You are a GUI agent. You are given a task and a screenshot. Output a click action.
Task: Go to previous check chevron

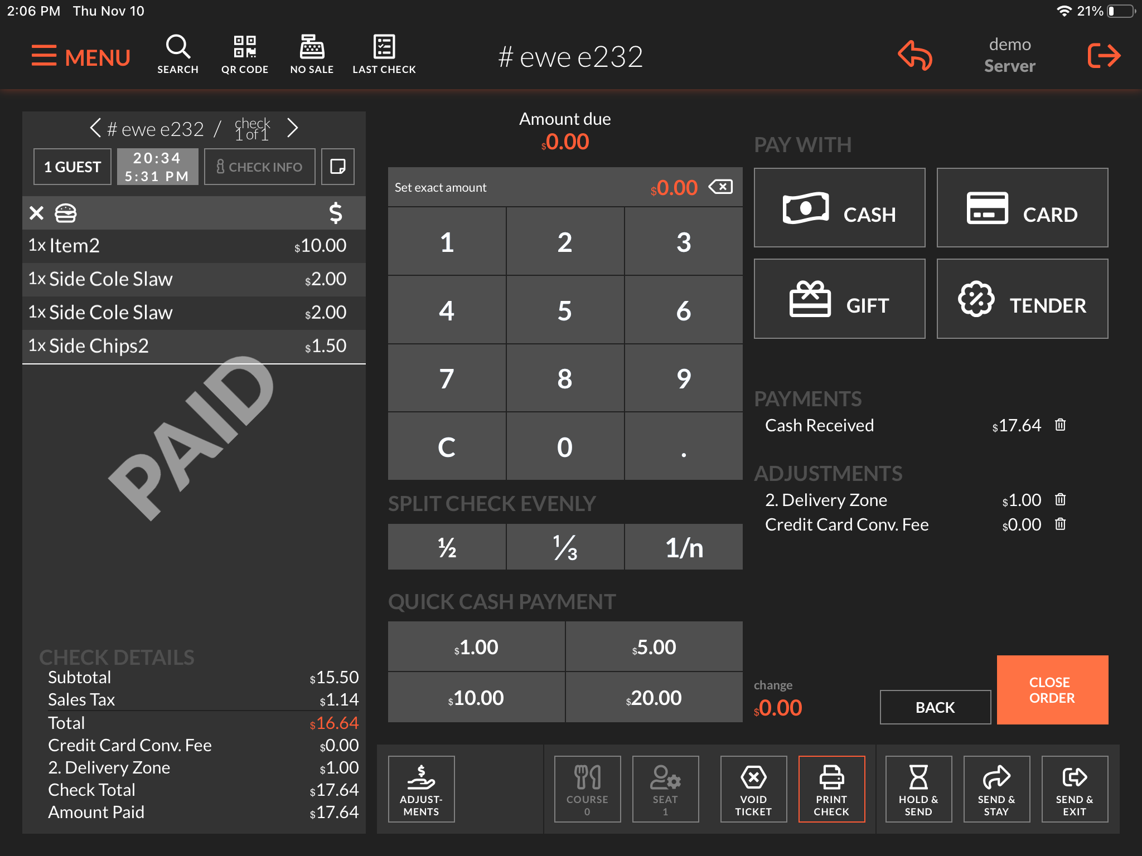95,128
